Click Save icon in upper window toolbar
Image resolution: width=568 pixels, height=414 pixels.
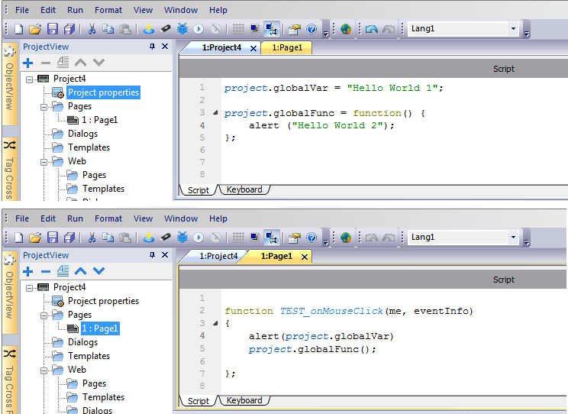[53, 29]
